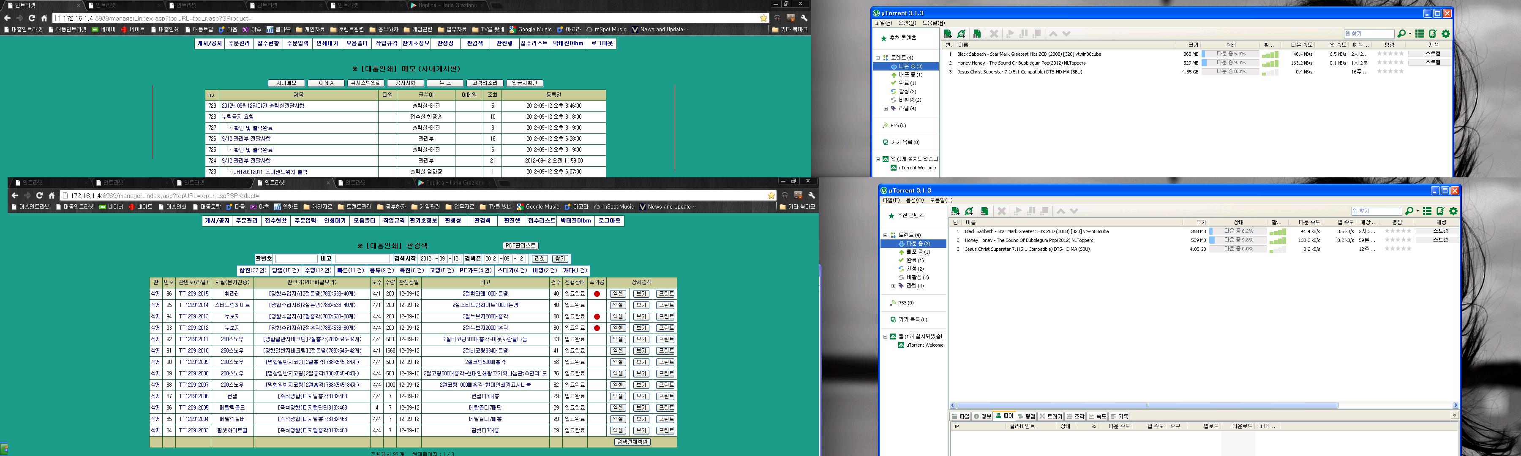Expand 라벨 (4) tree node in lower uTorrent

click(x=893, y=286)
